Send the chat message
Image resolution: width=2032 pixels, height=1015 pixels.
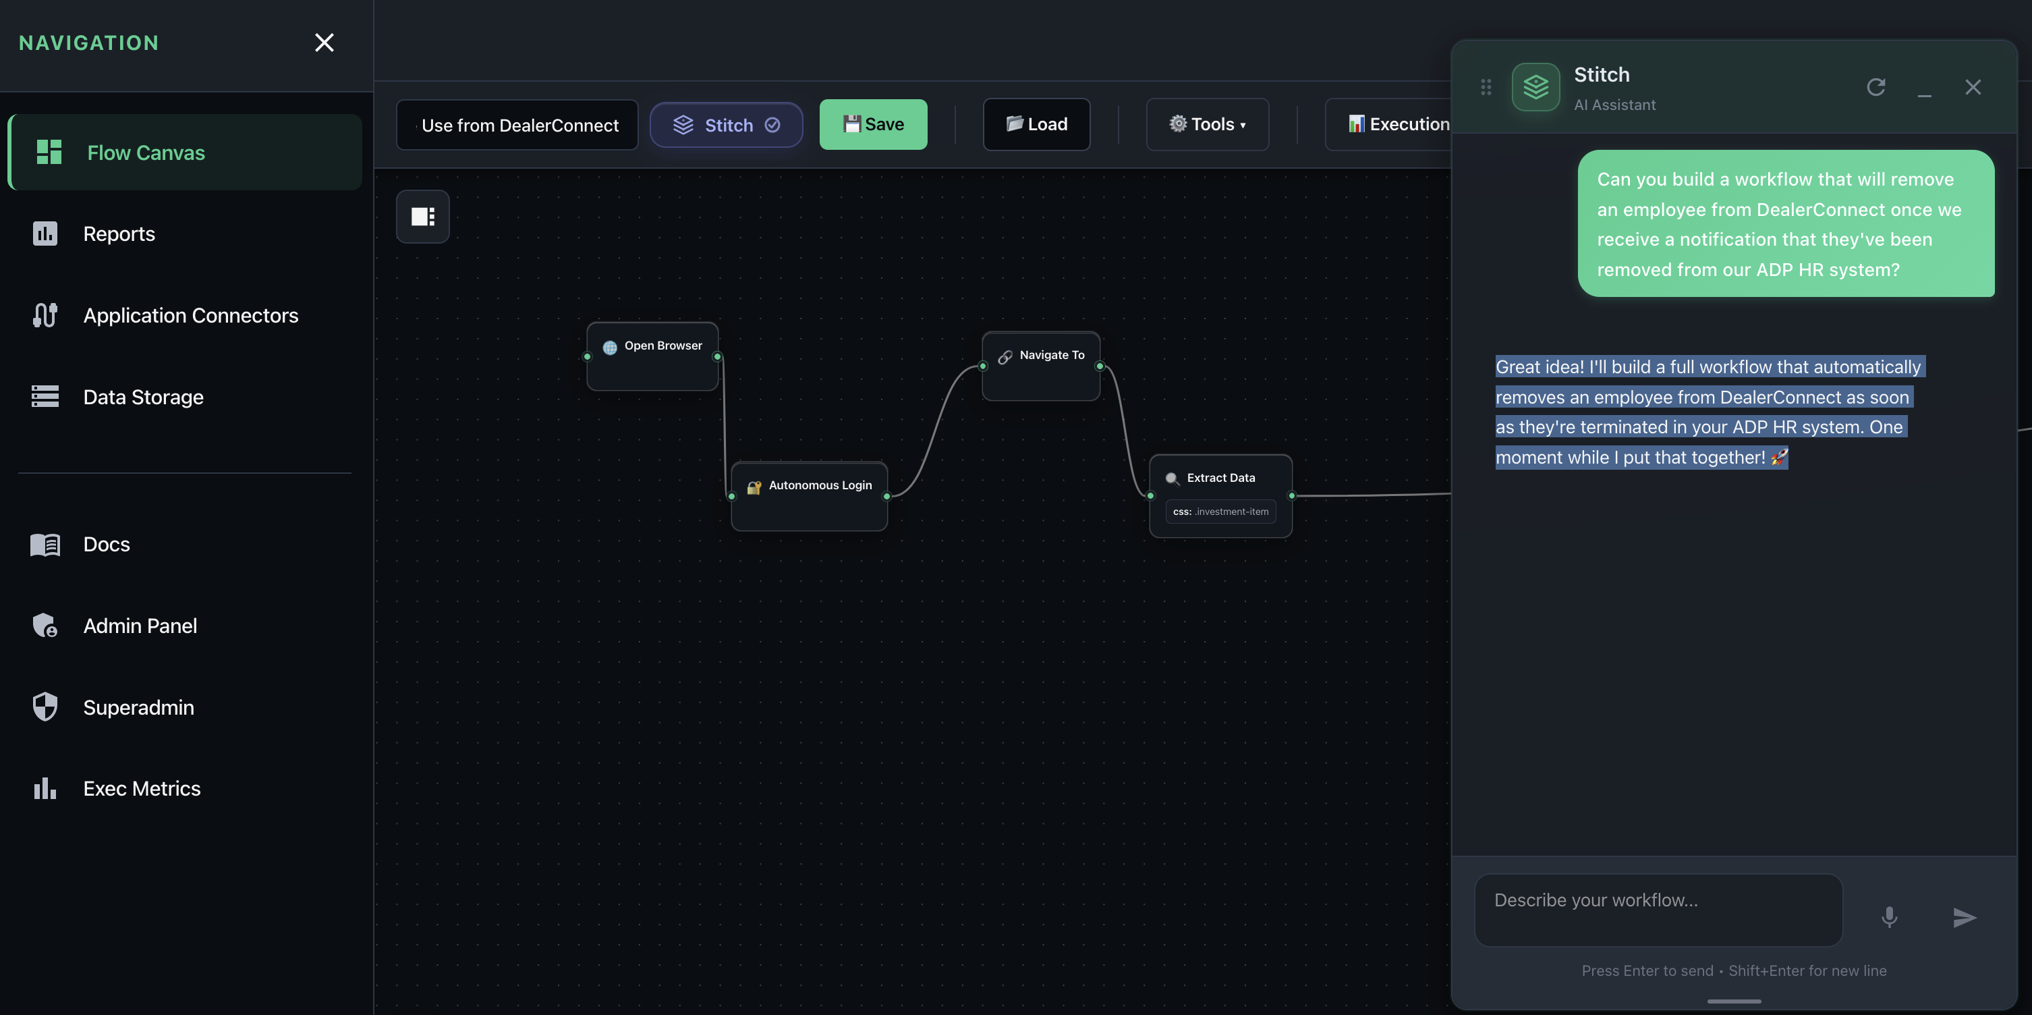pos(1964,916)
